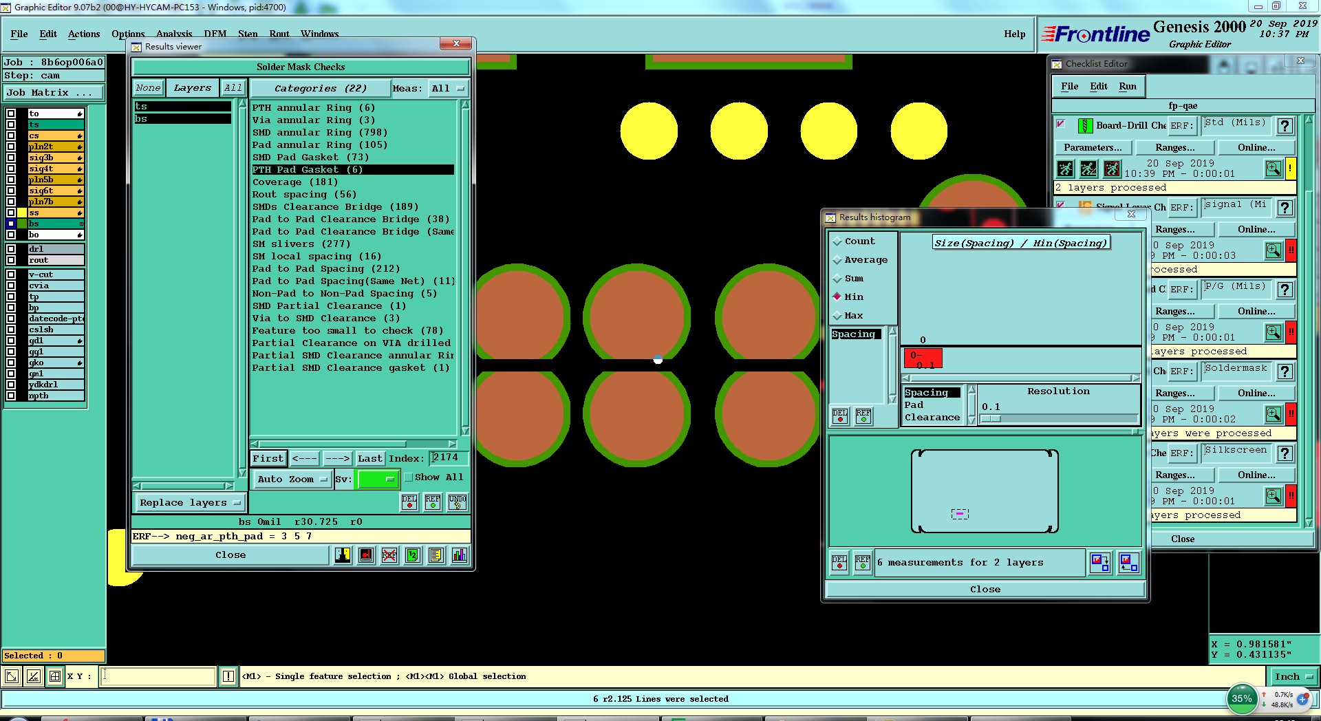Open the Actions menu
The image size is (1321, 721).
[x=84, y=34]
